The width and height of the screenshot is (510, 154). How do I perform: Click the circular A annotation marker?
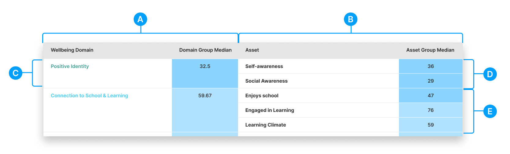pyautogui.click(x=140, y=19)
